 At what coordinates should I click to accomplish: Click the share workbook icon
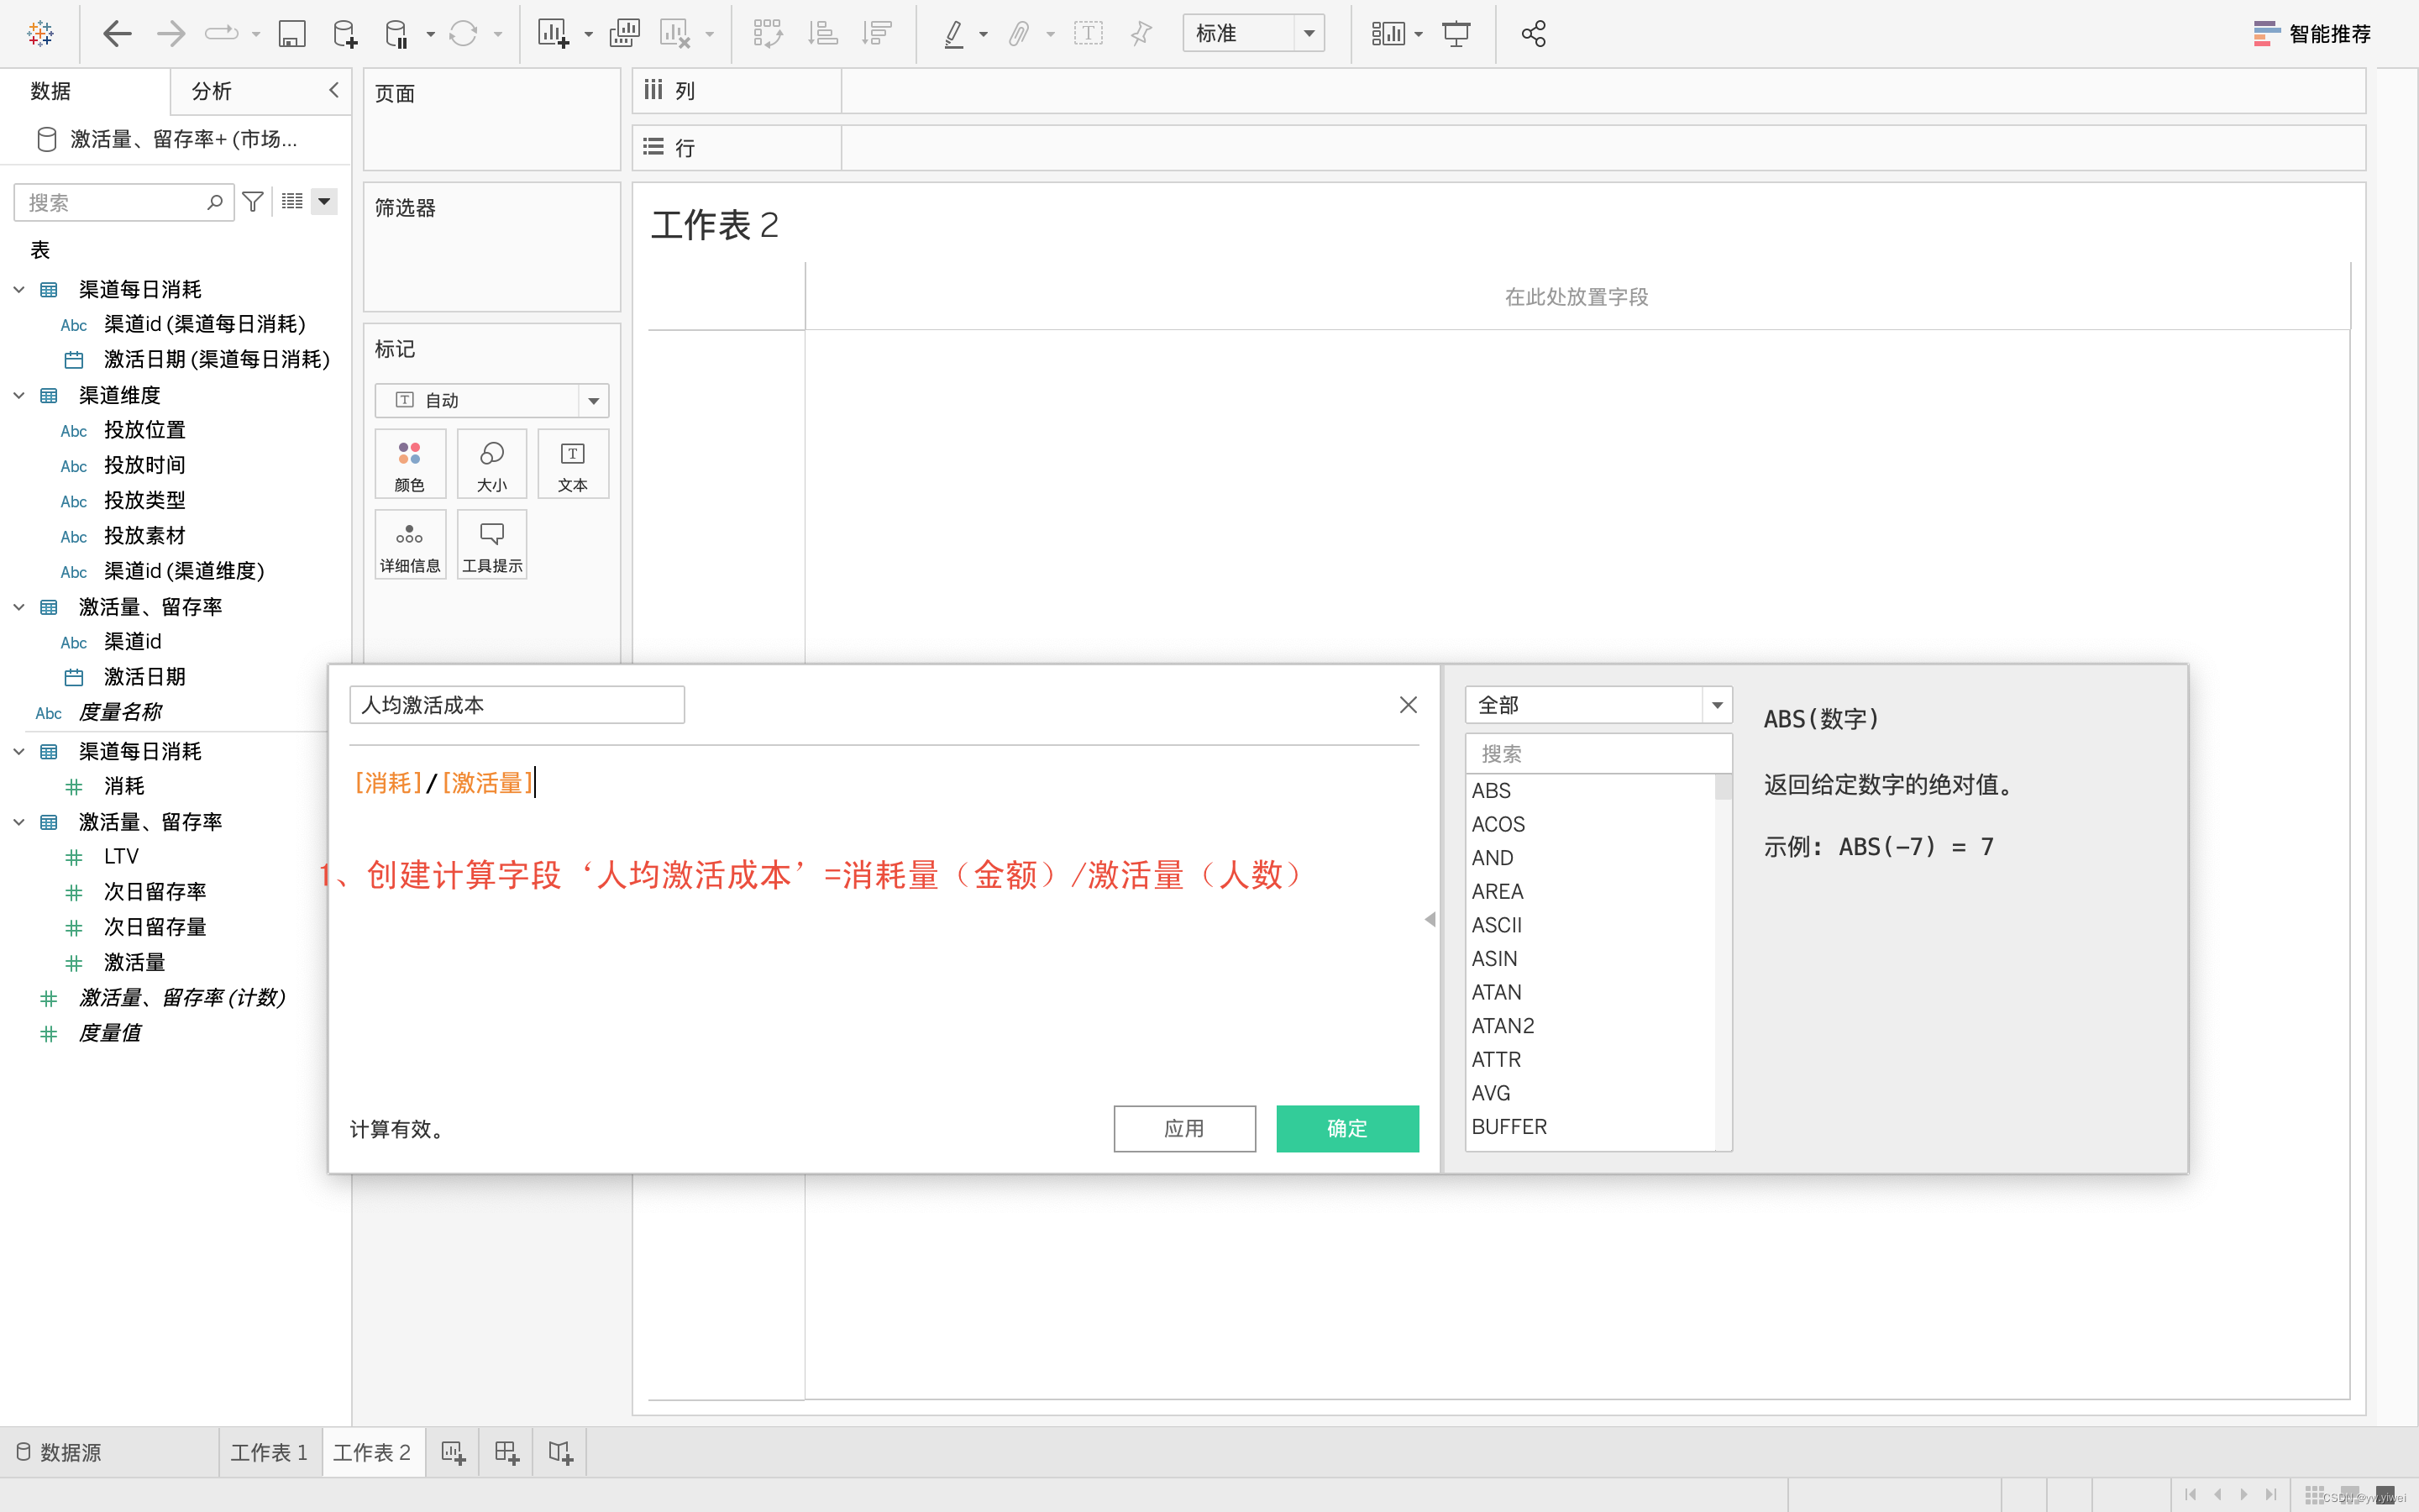(x=1532, y=34)
